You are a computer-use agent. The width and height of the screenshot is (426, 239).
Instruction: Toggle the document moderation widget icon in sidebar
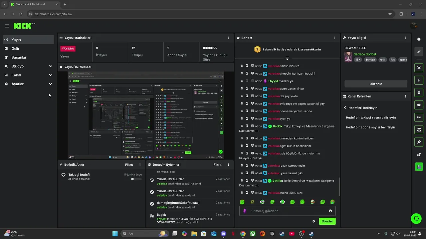click(x=419, y=92)
